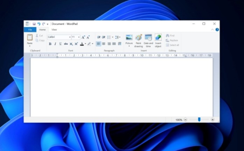The height and width of the screenshot is (151, 244).
Task: Click the 100% zoom level text
Action: click(x=179, y=120)
